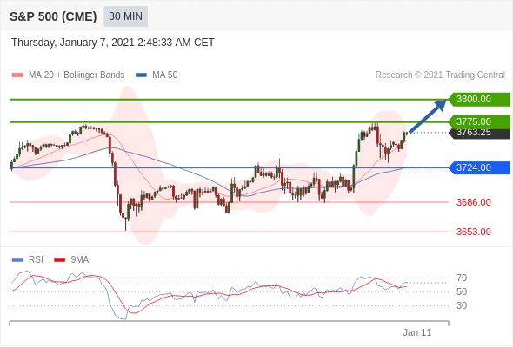Click the chart timestamp text
This screenshot has width=513, height=347.
pos(113,43)
